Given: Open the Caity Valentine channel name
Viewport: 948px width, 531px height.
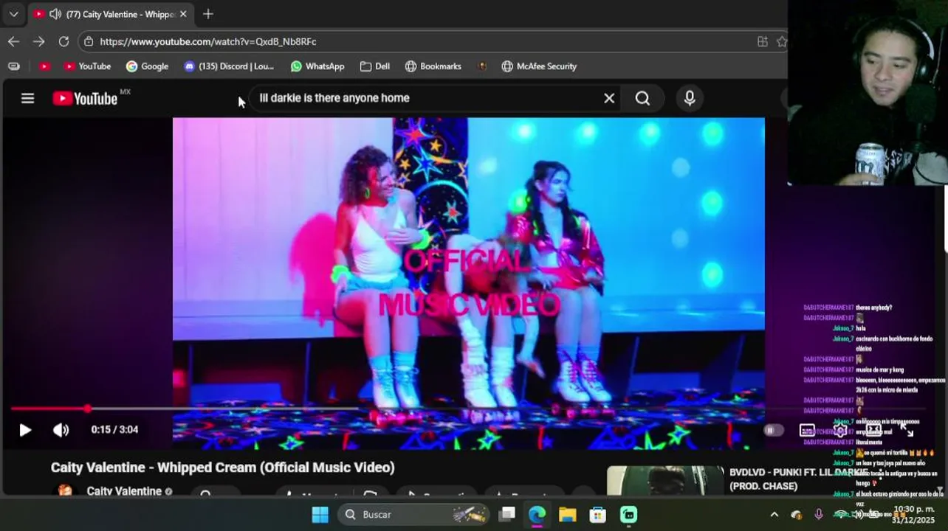Looking at the screenshot, I should pos(124,491).
